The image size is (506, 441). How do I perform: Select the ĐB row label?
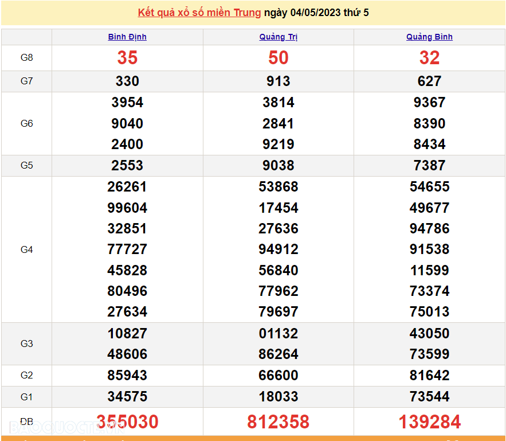(26, 422)
